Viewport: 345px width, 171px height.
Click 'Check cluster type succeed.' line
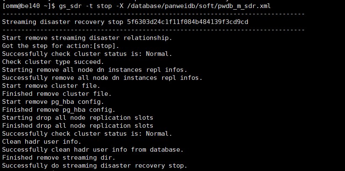[x=53, y=62]
